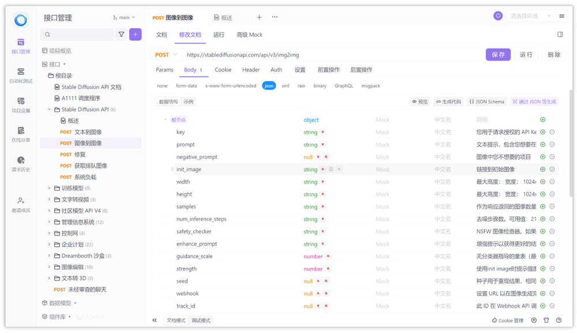Open the POST method dropdown
This screenshot has width=577, height=333.
pyautogui.click(x=167, y=54)
